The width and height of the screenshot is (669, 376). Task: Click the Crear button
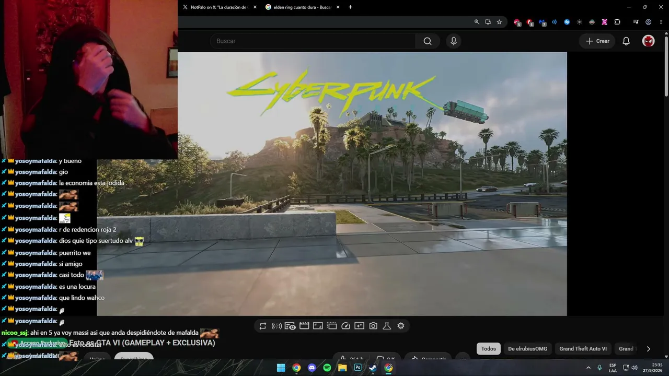[x=597, y=41]
